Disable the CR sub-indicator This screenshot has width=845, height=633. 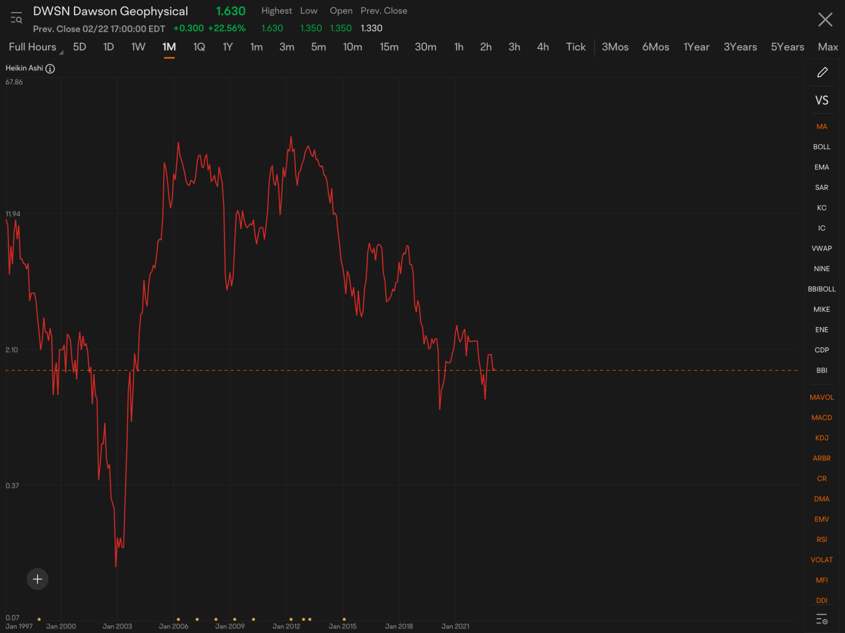[822, 478]
